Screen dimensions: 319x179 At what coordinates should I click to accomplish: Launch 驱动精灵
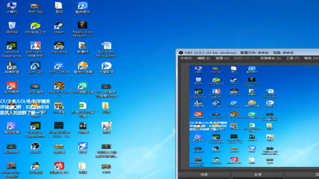(12, 88)
